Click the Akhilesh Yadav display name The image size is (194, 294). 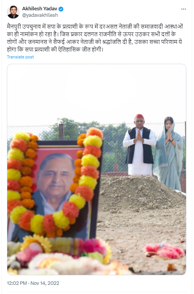40,9
